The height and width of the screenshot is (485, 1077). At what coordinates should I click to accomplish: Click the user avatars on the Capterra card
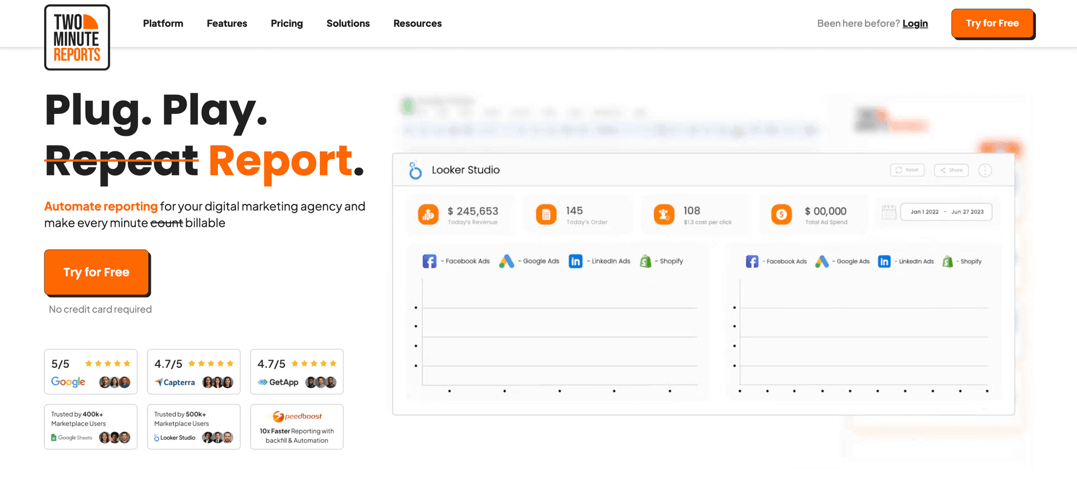coord(218,383)
